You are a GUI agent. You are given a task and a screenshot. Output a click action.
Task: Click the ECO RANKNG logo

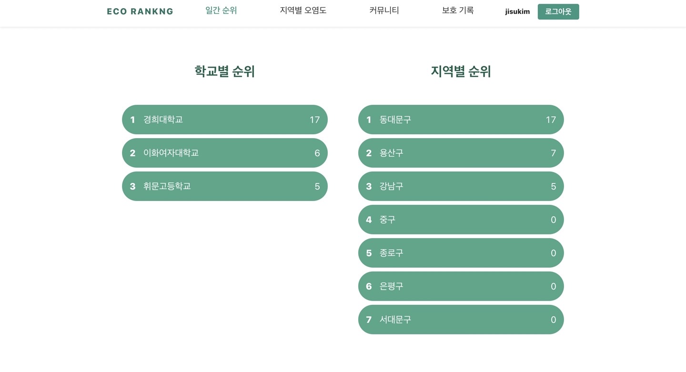click(x=140, y=11)
